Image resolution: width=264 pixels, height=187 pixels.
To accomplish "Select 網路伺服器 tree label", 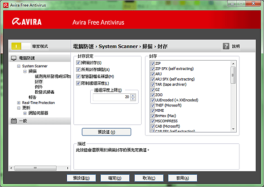I will click(x=38, y=113).
